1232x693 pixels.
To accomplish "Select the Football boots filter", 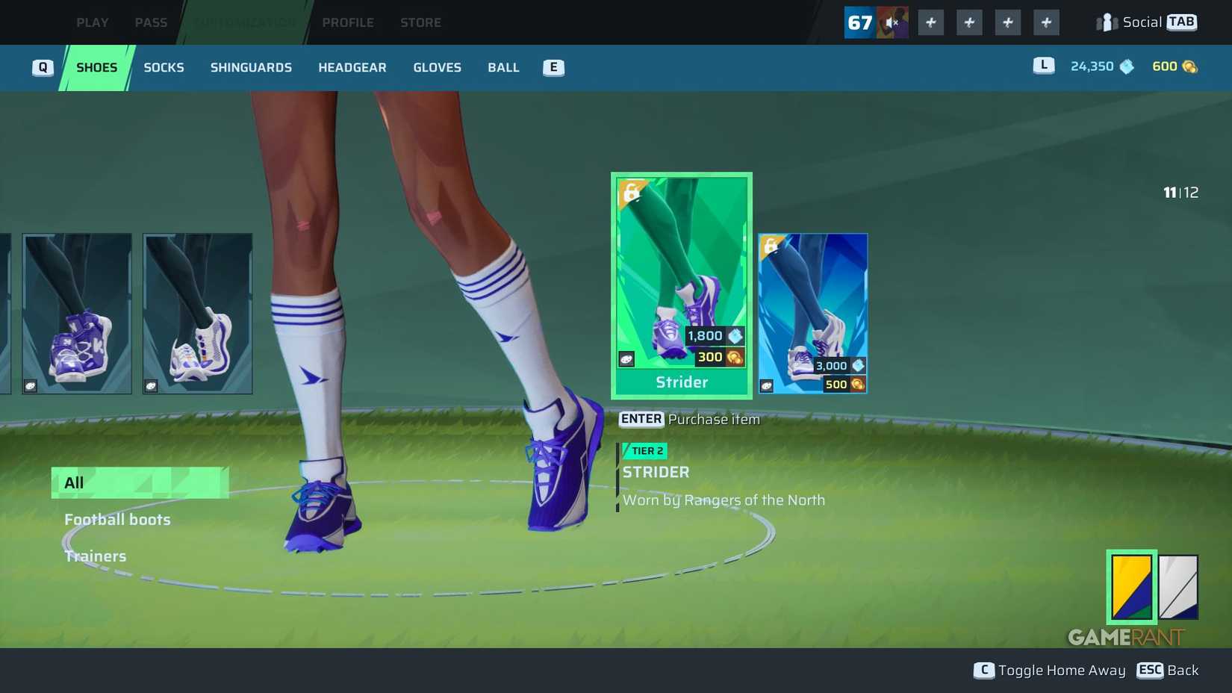I will pyautogui.click(x=117, y=519).
